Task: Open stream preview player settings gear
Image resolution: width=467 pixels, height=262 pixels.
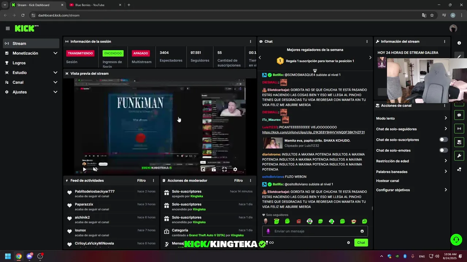Action: pyautogui.click(x=235, y=169)
